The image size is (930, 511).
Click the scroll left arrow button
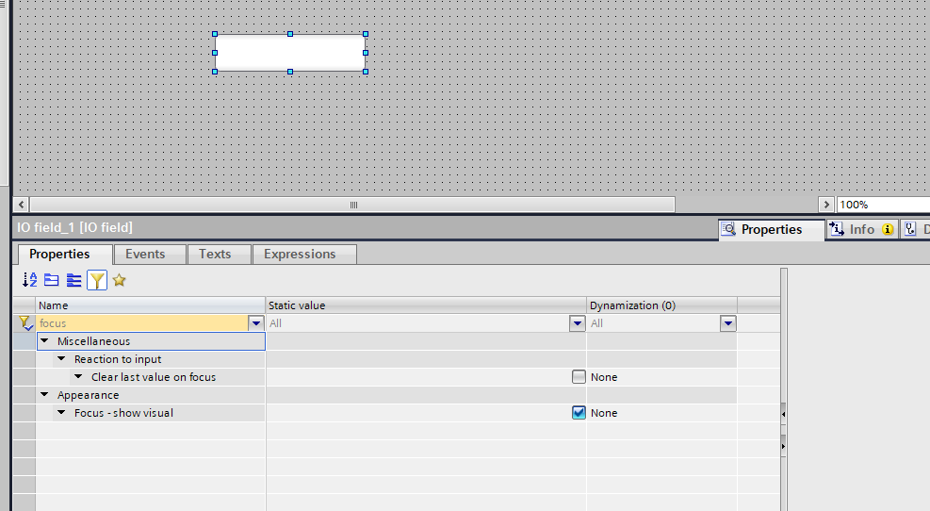[22, 205]
